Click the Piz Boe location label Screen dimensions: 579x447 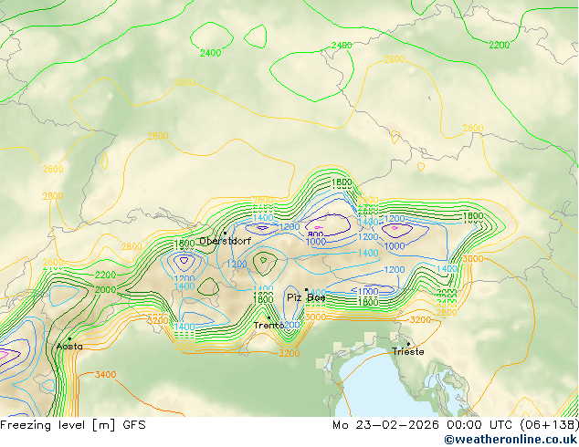306,297
